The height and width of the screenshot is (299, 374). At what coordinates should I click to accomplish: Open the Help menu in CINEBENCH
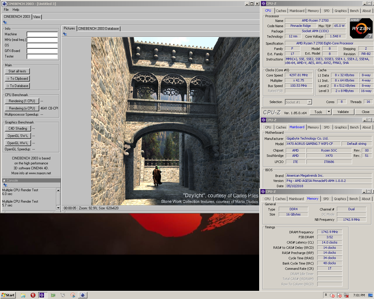(x=16, y=10)
